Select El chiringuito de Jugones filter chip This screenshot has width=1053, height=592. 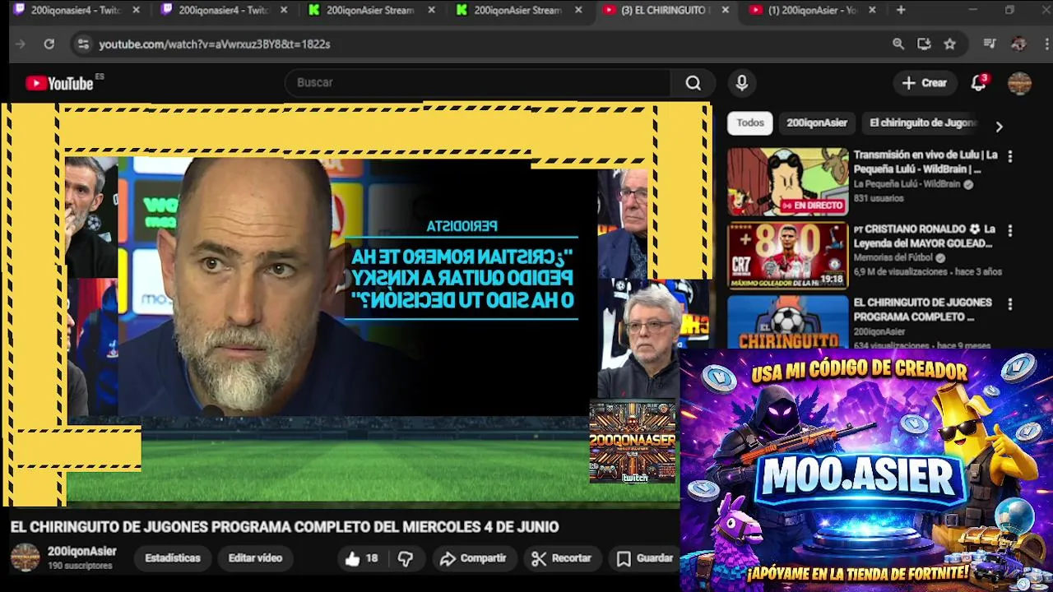click(922, 123)
